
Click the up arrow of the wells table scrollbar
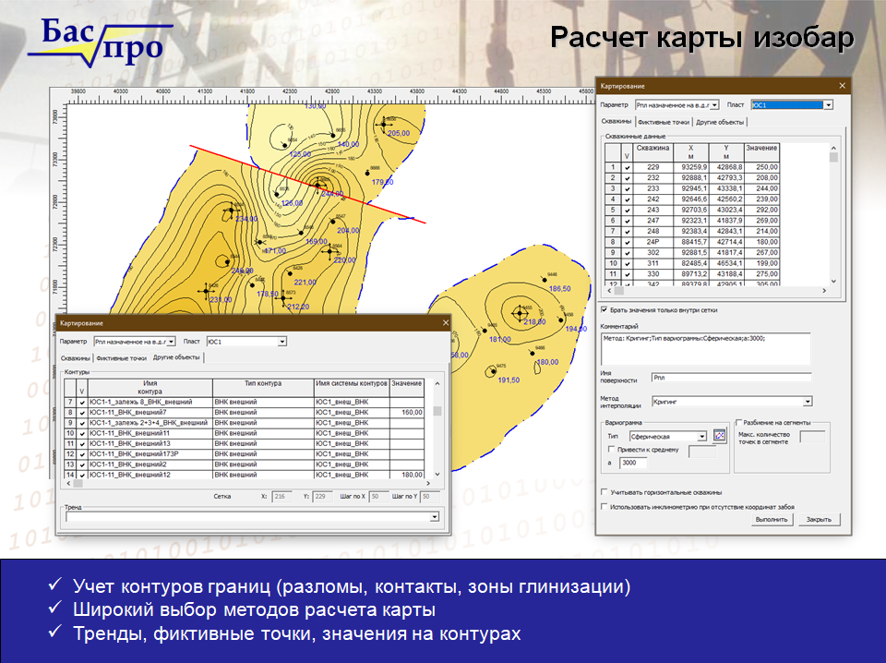[x=833, y=148]
